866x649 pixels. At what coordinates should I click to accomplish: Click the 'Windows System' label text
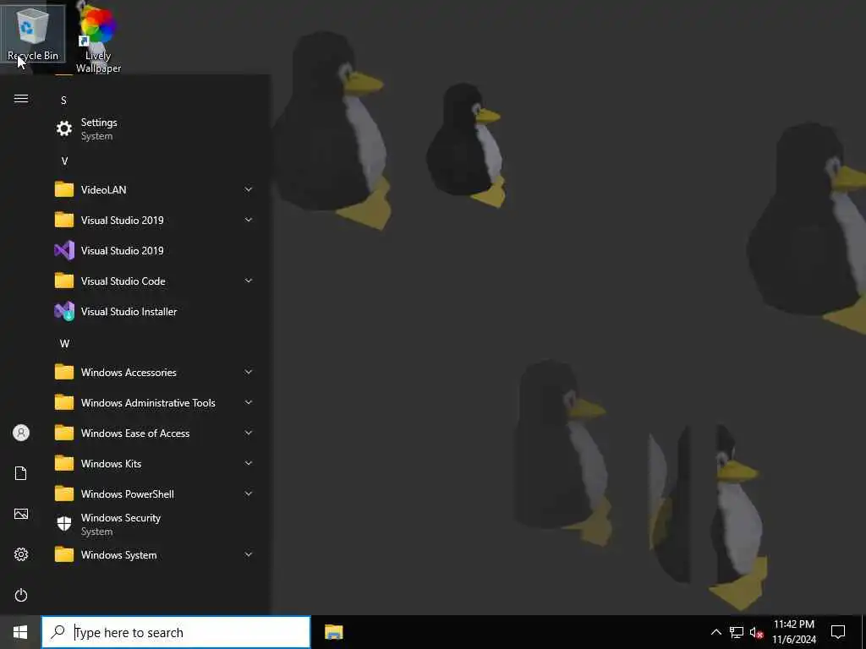pyautogui.click(x=118, y=555)
